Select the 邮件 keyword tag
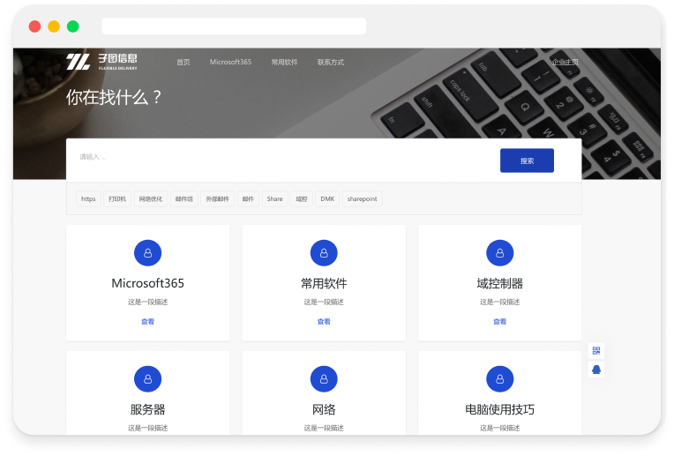 coord(248,199)
